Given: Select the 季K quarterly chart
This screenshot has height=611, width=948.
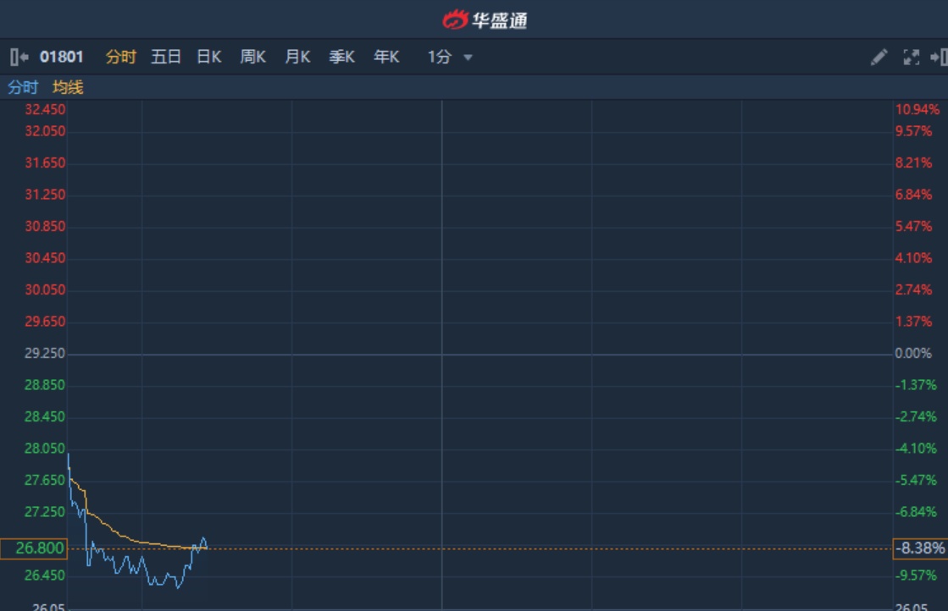Looking at the screenshot, I should pos(341,58).
